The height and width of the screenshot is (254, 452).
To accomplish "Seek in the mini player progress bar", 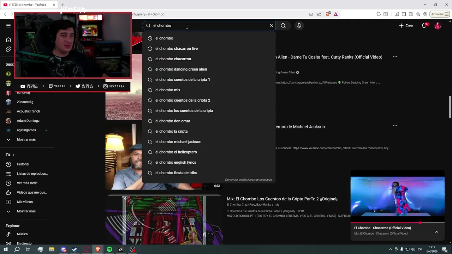I will coord(398,223).
